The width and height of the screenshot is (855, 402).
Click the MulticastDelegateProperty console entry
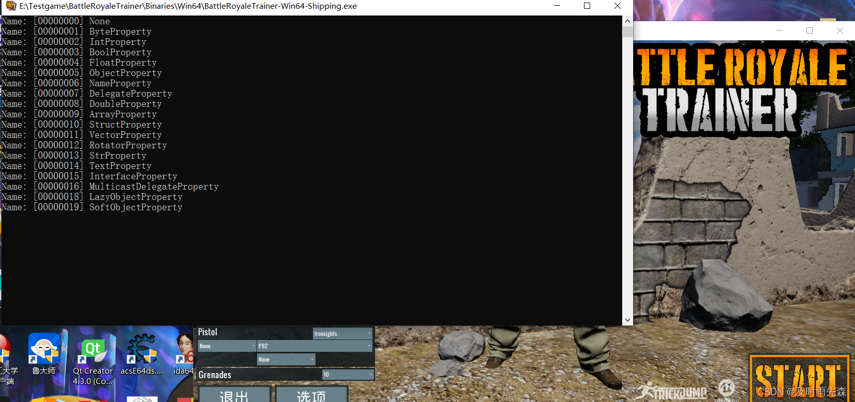pos(110,187)
